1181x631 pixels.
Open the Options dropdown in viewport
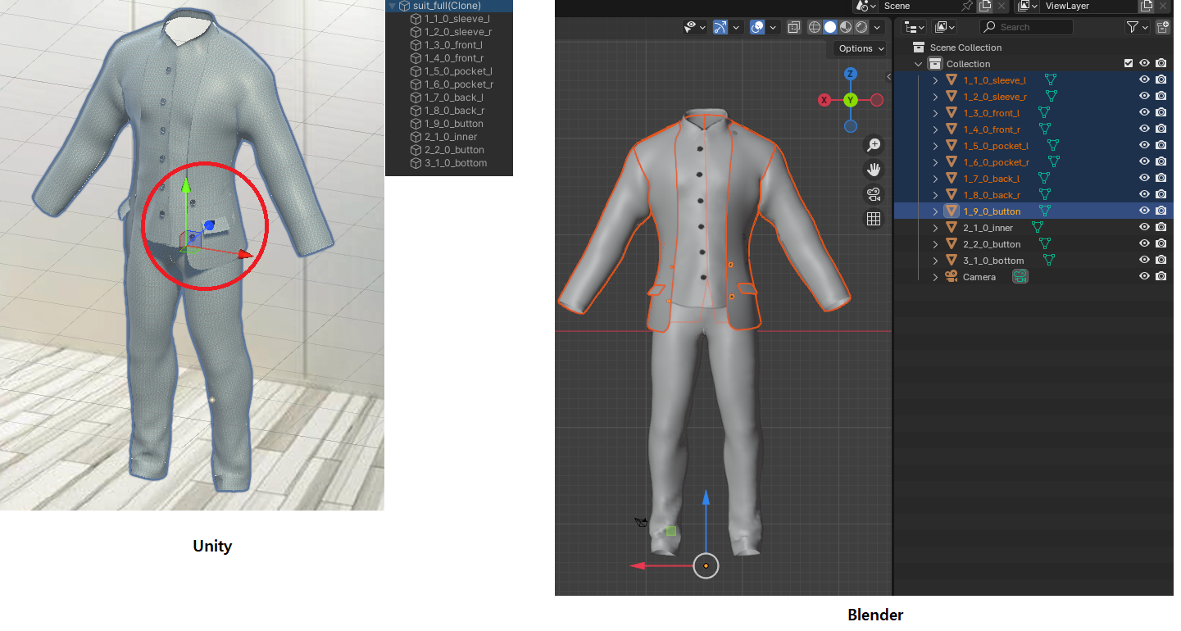861,48
